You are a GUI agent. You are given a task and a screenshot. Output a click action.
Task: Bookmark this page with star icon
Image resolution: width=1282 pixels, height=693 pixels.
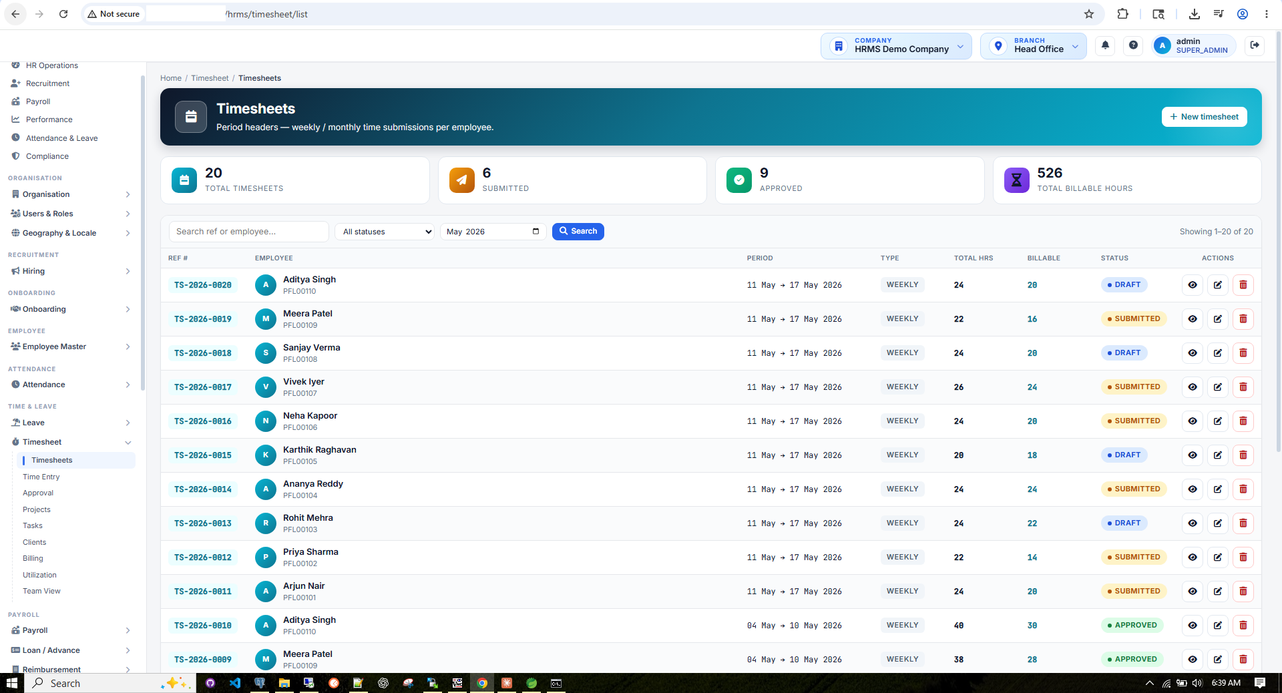pos(1089,14)
